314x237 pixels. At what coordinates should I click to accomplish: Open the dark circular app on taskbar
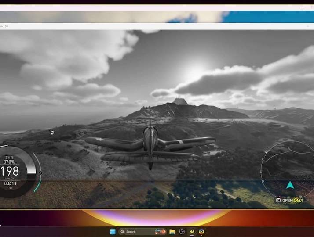(x=182, y=232)
